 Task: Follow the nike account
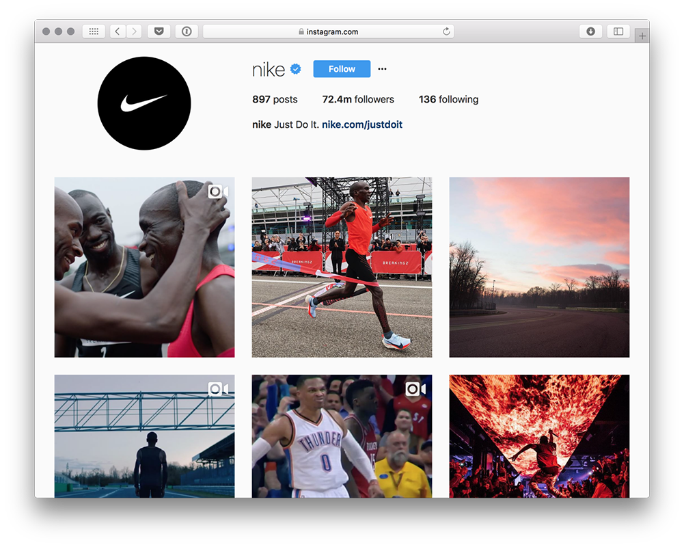[342, 69]
